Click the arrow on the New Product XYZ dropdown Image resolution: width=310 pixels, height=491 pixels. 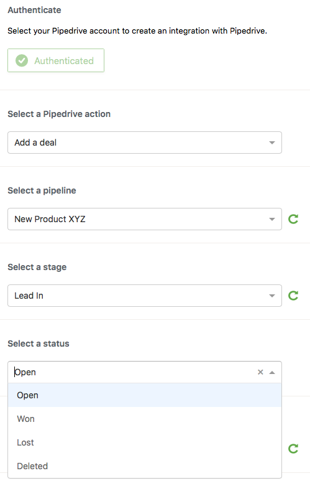click(272, 219)
